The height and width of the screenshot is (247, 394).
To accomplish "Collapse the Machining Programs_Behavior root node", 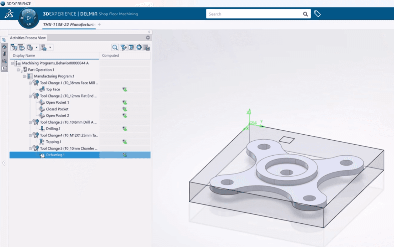I will pyautogui.click(x=12, y=63).
